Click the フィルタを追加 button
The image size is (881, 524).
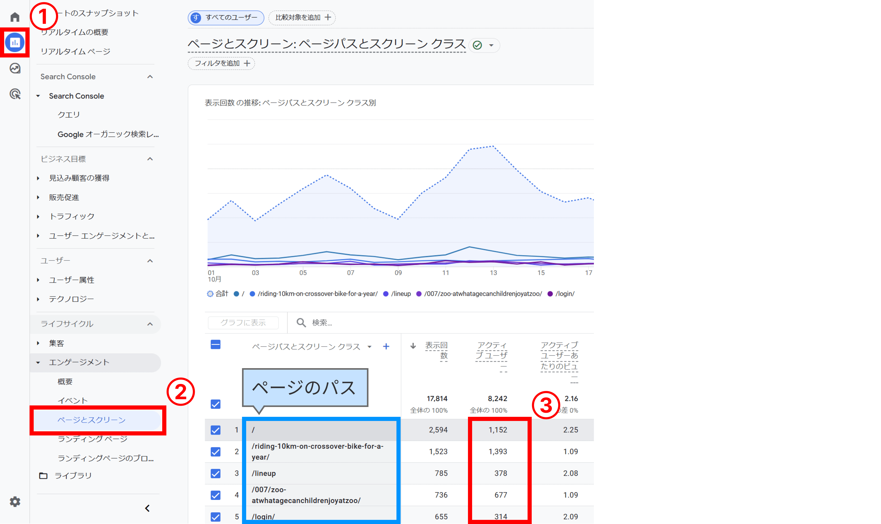coord(221,63)
